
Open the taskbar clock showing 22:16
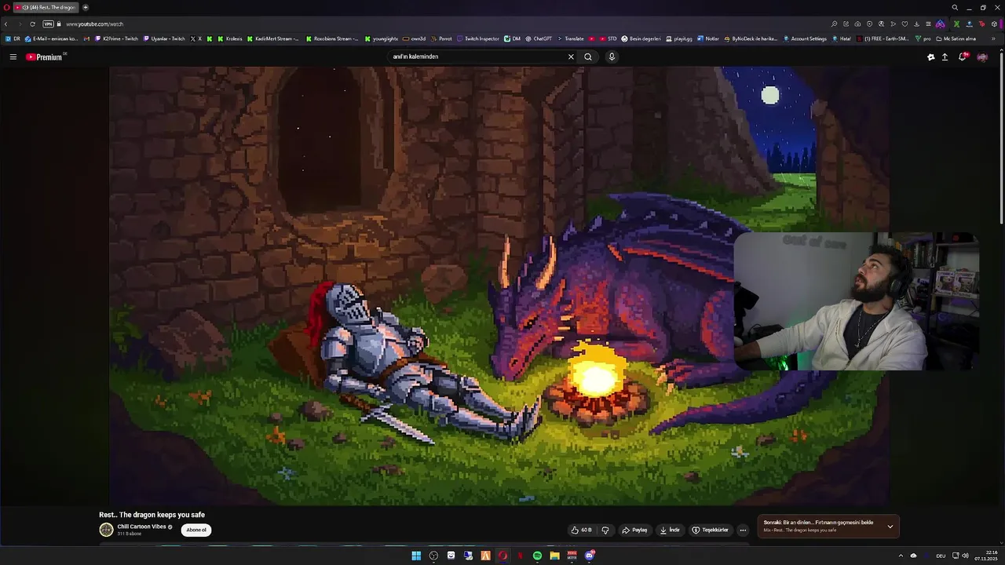tap(985, 556)
